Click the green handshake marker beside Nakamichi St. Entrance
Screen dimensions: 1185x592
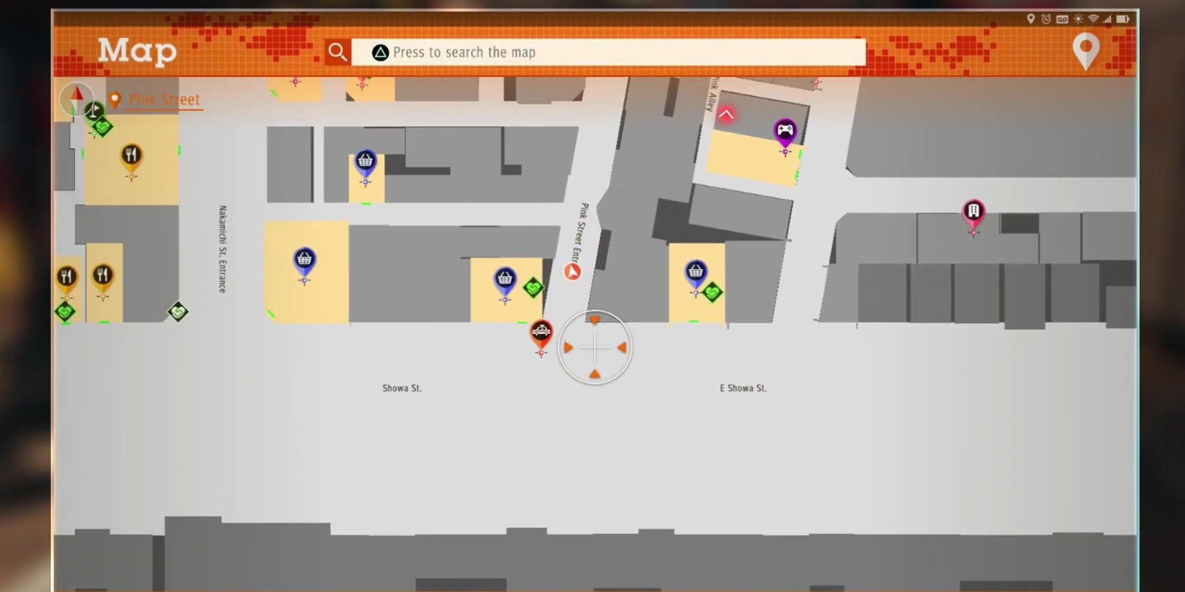point(178,311)
